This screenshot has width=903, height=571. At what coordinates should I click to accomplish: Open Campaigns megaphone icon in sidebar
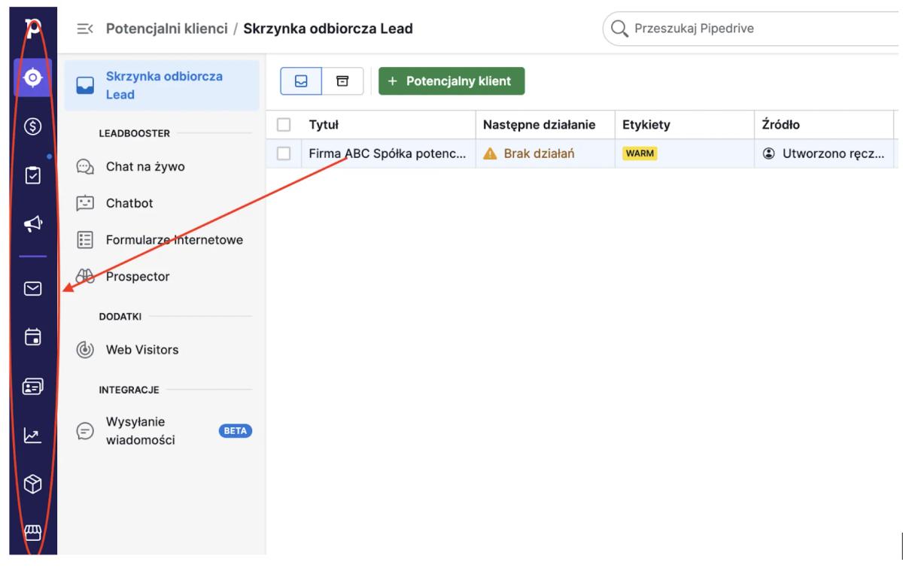point(32,223)
